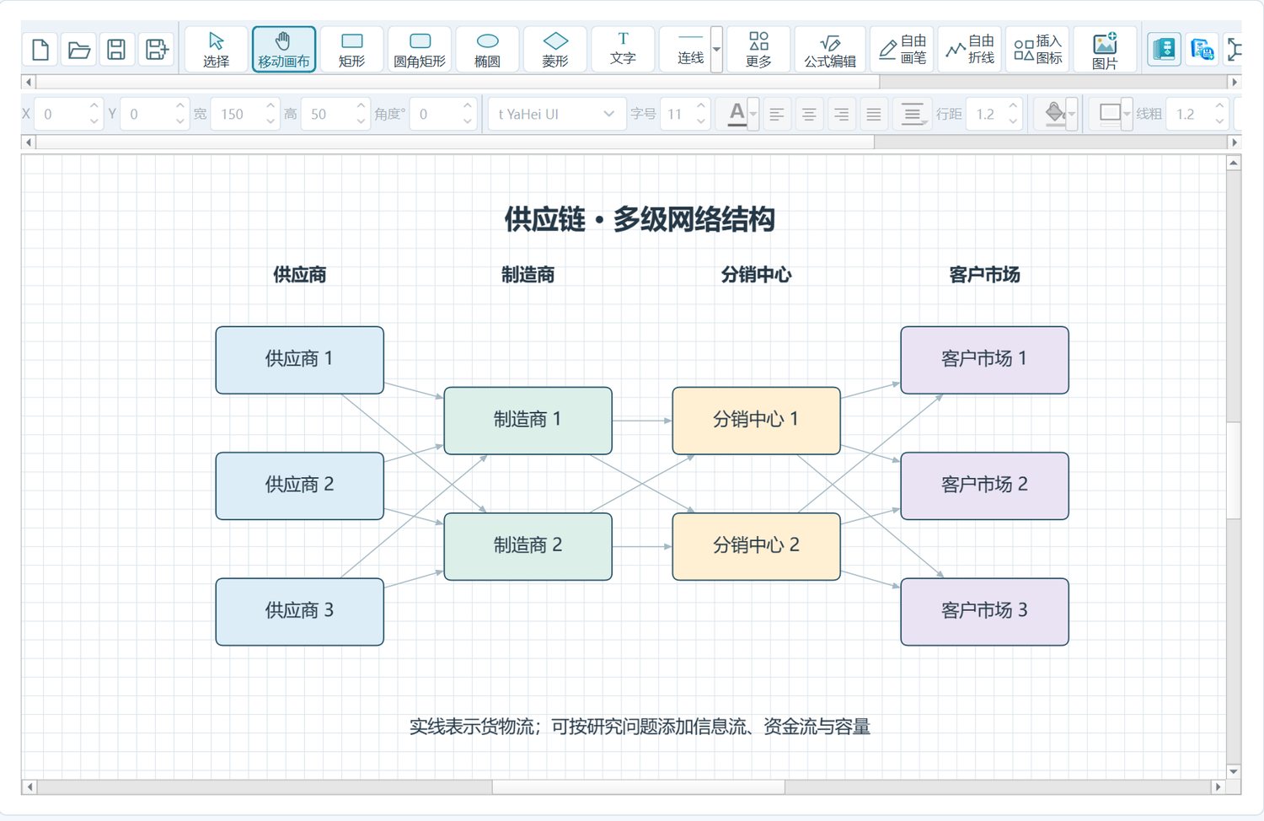Viewport: 1264px width, 821px height.
Task: Click the 供应商 1 node
Action: click(300, 360)
